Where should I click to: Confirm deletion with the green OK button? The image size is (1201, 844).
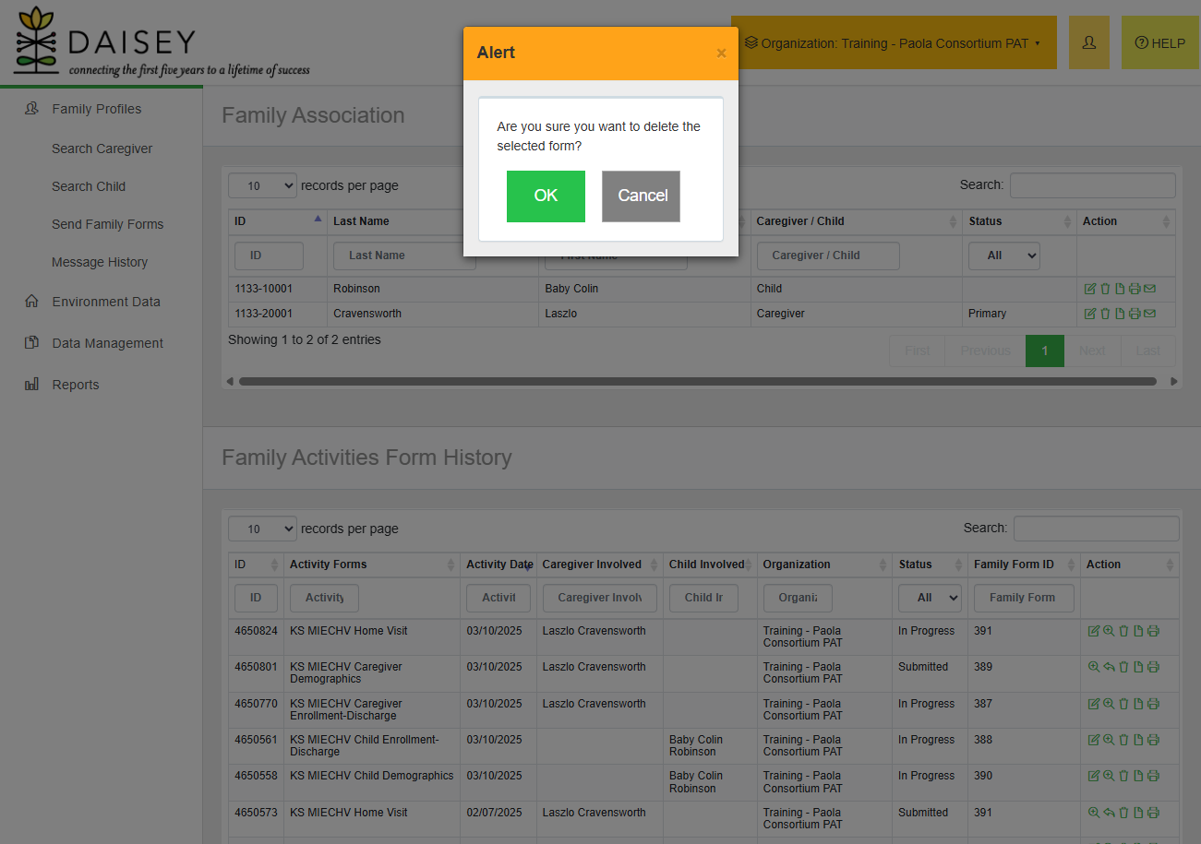[546, 196]
